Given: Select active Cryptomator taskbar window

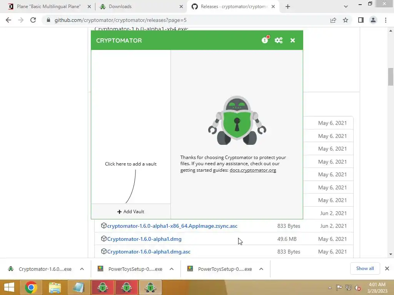Looking at the screenshot, I should [x=150, y=287].
